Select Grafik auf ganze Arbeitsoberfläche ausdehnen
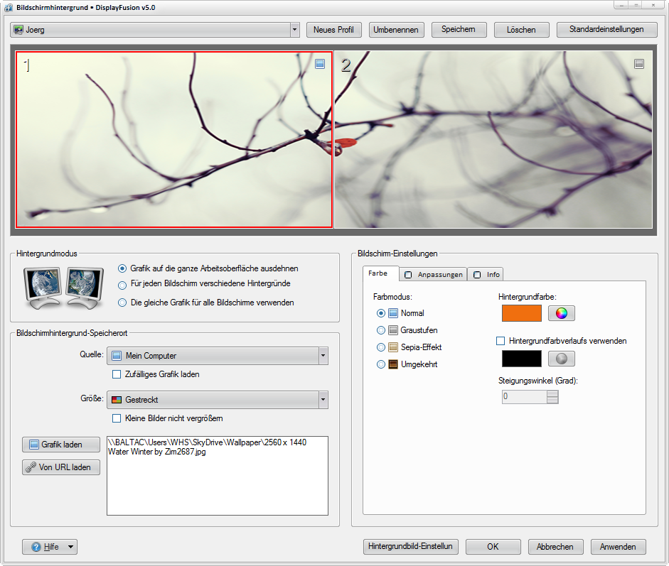 tap(122, 268)
